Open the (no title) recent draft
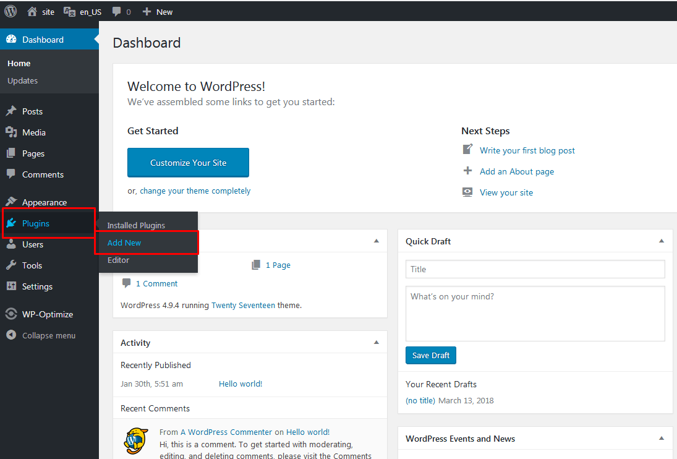The width and height of the screenshot is (677, 459). click(420, 400)
